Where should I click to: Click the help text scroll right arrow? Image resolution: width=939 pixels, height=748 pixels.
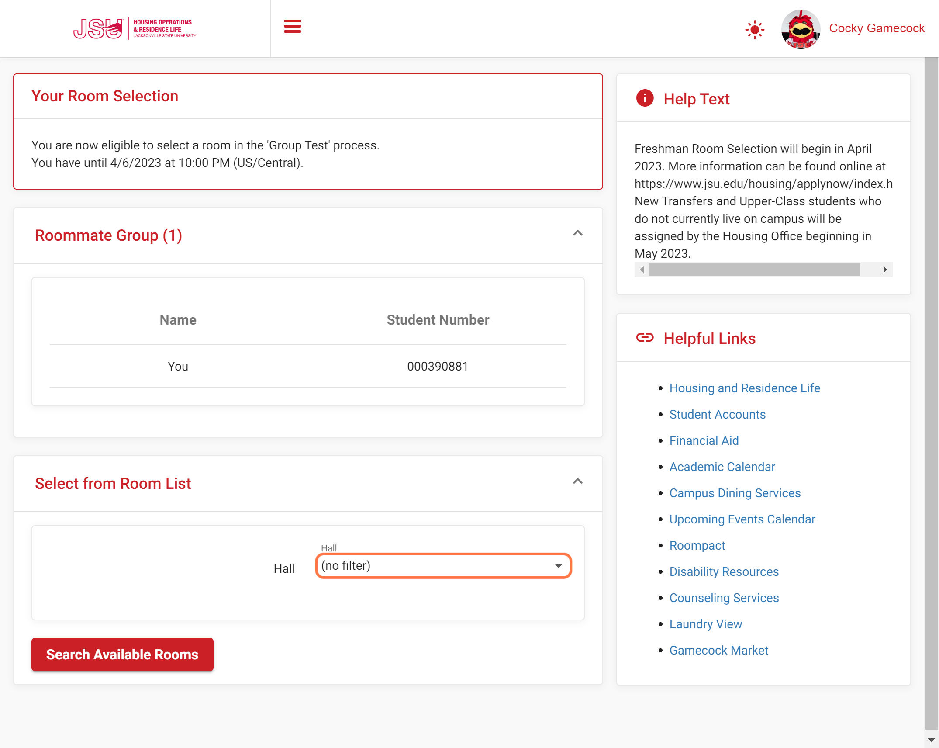click(x=885, y=270)
